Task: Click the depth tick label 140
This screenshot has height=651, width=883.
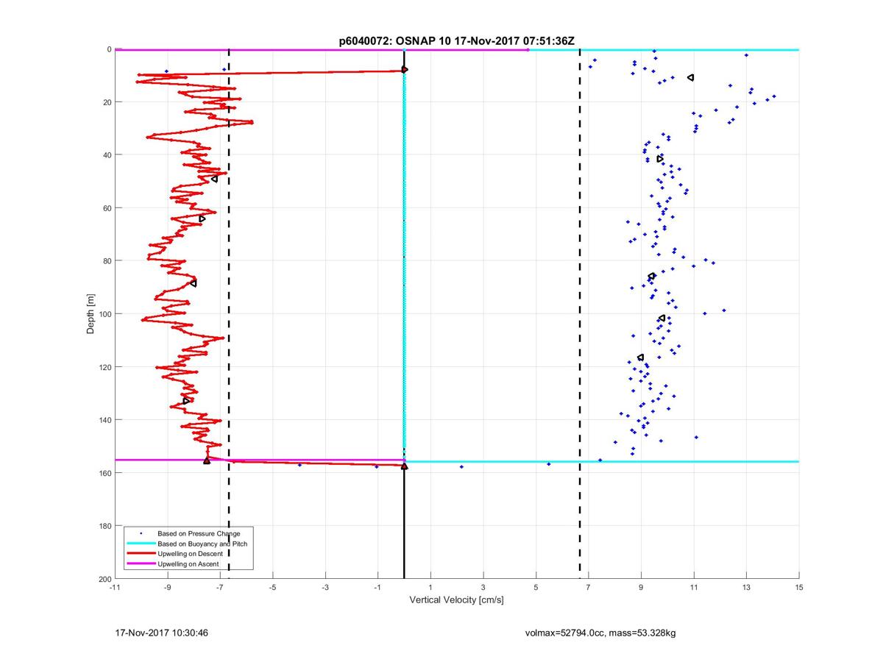Action: tap(104, 420)
